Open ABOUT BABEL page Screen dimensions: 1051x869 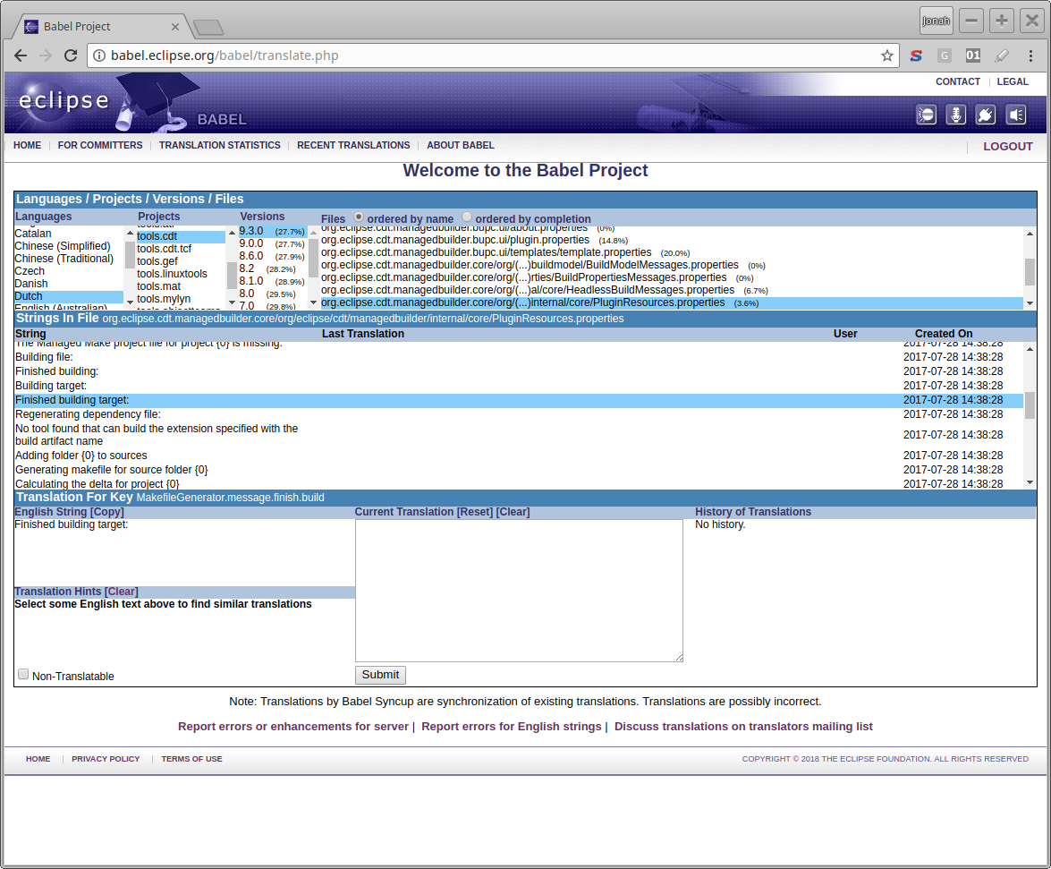pyautogui.click(x=461, y=146)
